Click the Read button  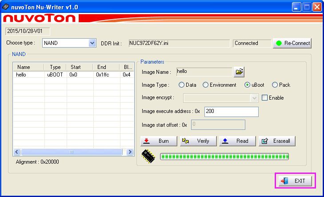(x=237, y=141)
